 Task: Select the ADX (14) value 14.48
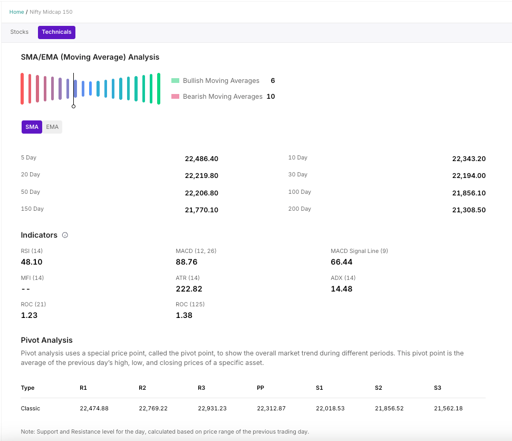(341, 289)
